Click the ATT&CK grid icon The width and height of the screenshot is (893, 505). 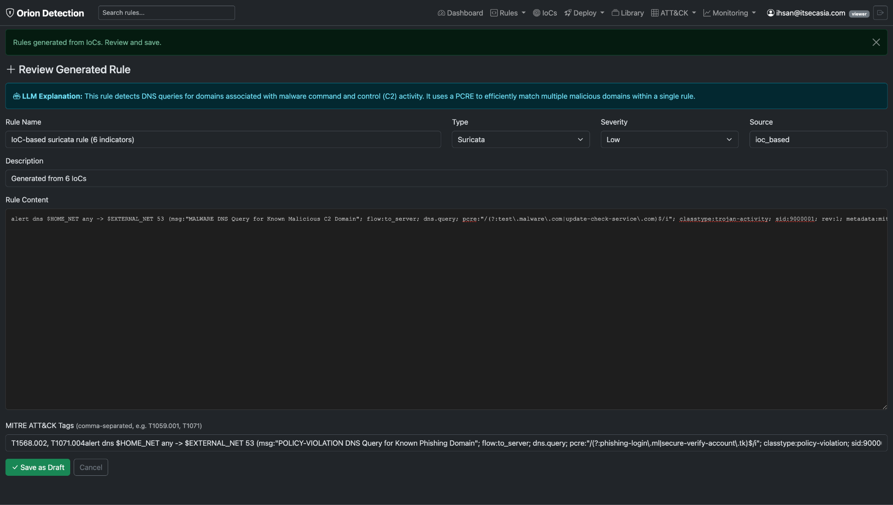click(x=655, y=13)
